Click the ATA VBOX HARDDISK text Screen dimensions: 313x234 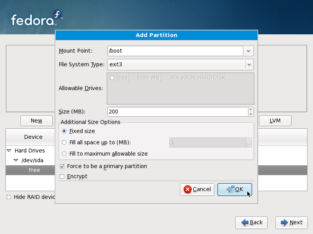(198, 78)
